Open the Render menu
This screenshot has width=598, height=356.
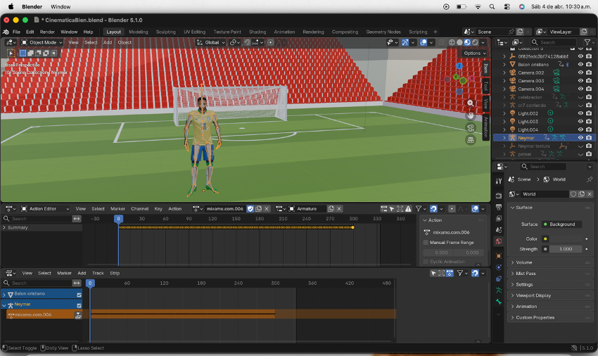(47, 32)
